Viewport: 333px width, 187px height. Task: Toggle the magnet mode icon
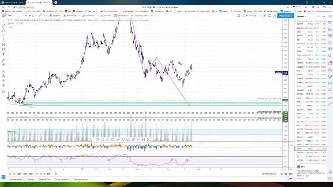coord(3,71)
